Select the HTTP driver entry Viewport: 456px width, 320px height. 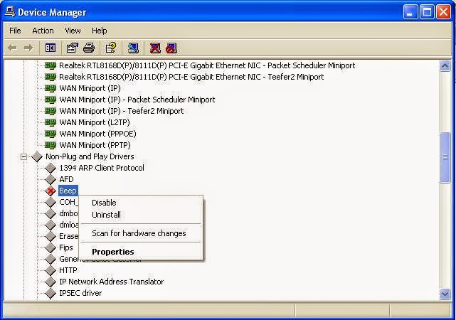68,270
